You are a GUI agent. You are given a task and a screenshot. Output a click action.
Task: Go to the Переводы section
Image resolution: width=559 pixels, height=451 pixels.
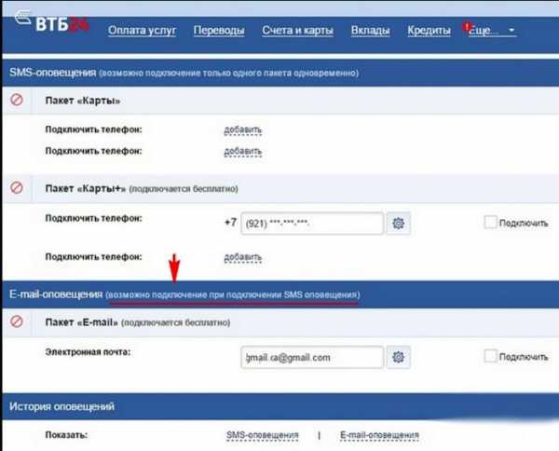tap(219, 31)
